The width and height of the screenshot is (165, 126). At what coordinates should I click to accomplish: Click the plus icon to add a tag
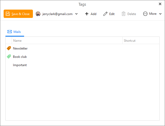pyautogui.click(x=87, y=14)
